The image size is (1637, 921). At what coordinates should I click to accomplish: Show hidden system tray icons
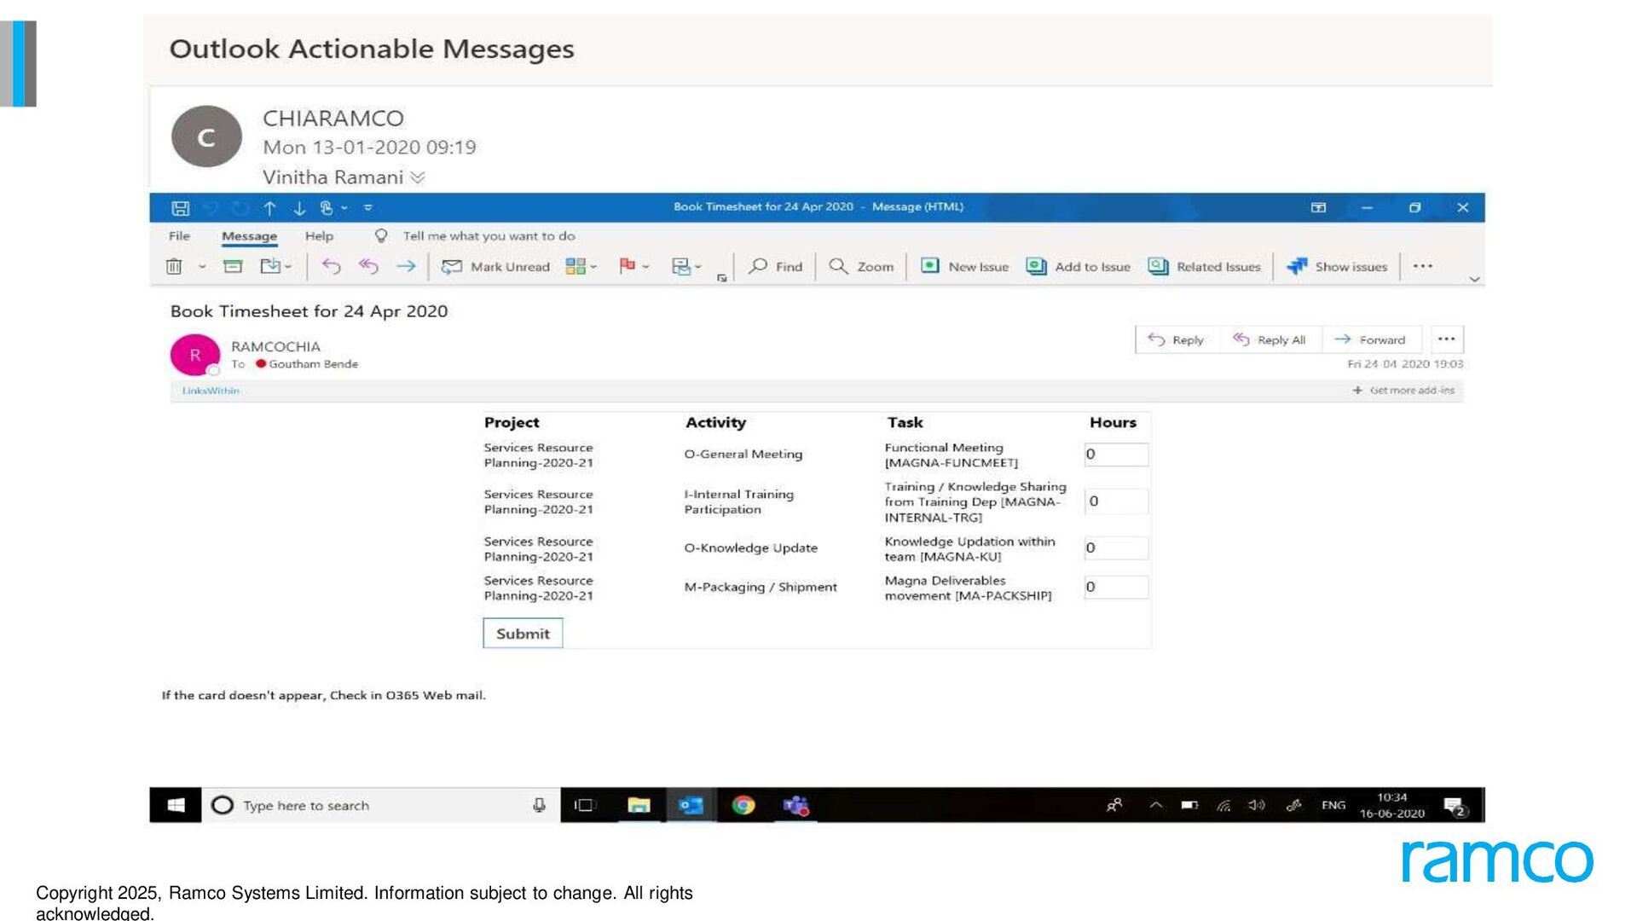[x=1156, y=805]
